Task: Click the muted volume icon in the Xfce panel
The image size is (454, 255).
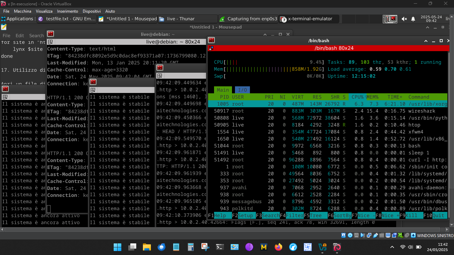Action: point(404,19)
